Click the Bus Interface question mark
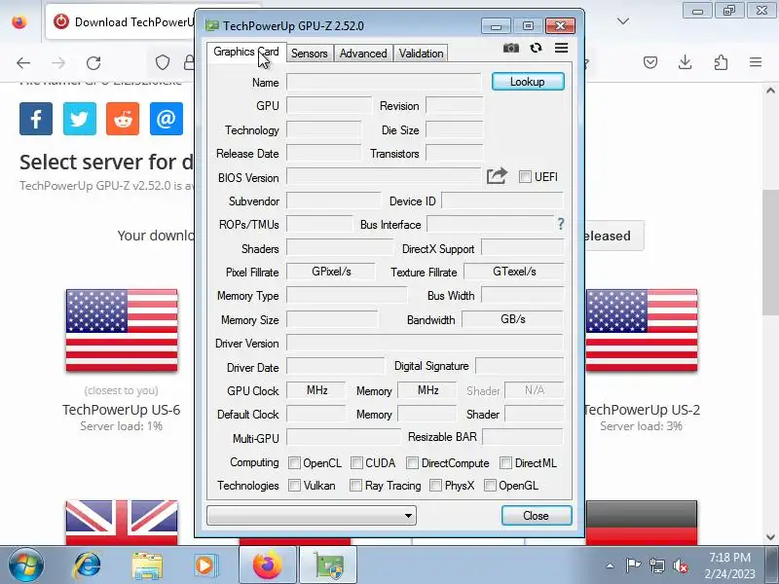Image resolution: width=779 pixels, height=584 pixels. pyautogui.click(x=561, y=224)
